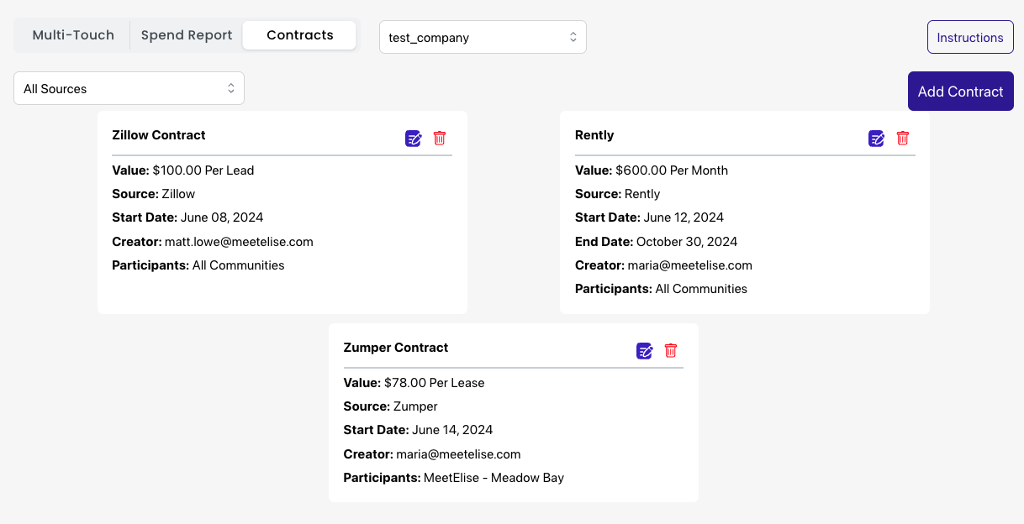This screenshot has width=1024, height=524.
Task: Edit the Rently contract card
Action: [877, 139]
